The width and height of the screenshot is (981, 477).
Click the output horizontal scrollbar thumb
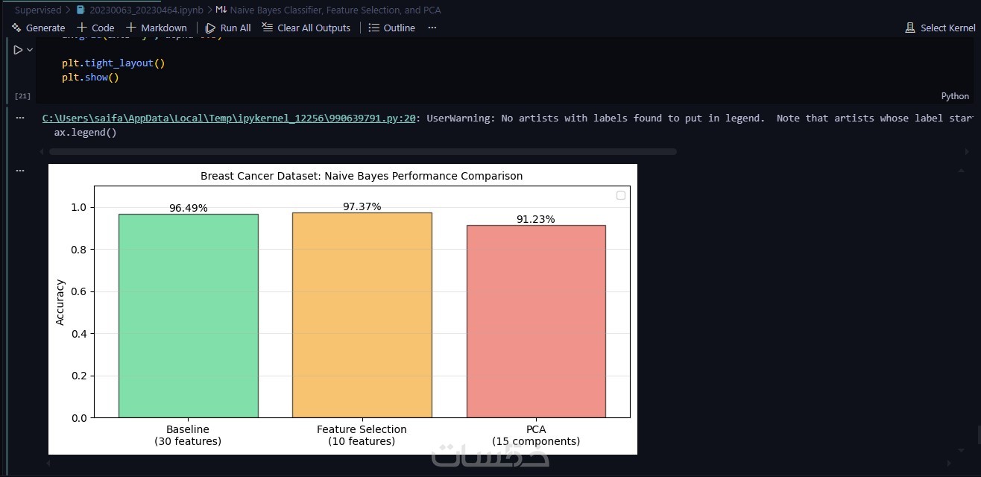click(x=362, y=151)
